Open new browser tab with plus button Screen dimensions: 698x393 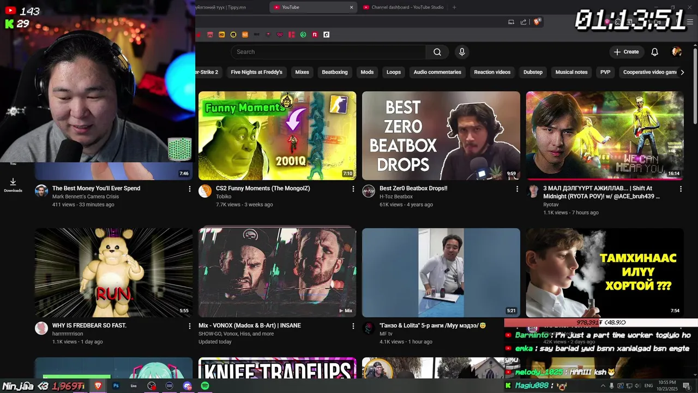pos(454,7)
